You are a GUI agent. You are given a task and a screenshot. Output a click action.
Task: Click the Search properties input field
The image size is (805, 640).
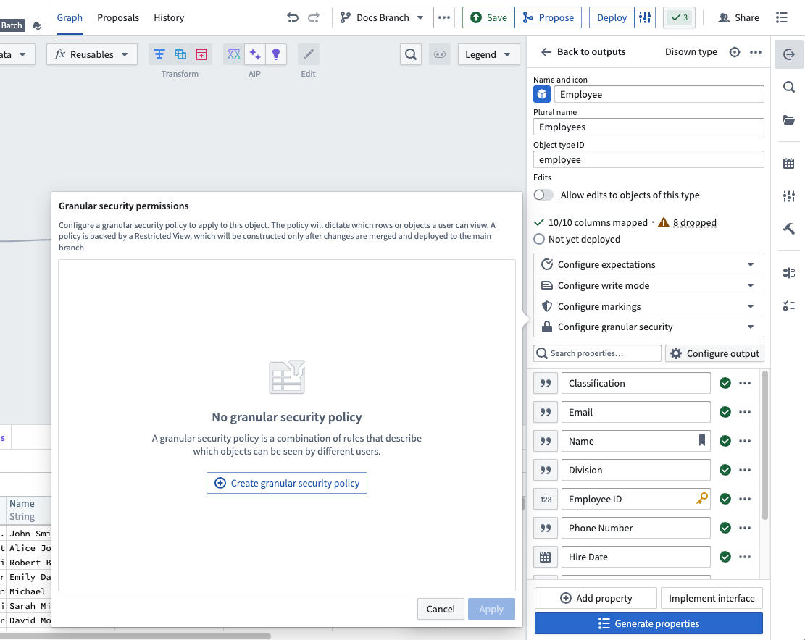(x=597, y=353)
